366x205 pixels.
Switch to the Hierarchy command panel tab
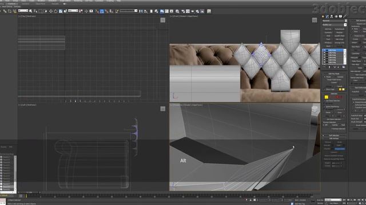pyautogui.click(x=332, y=17)
